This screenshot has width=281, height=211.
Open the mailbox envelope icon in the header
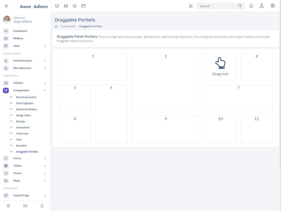click(66, 6)
